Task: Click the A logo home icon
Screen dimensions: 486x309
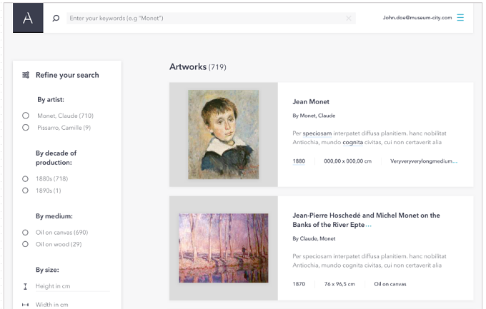Action: coord(28,18)
